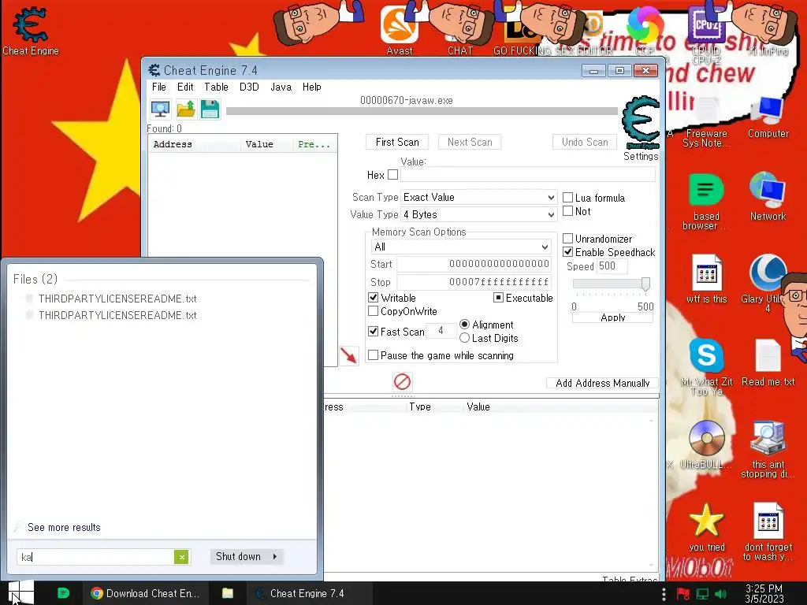Viewport: 807px width, 605px height.
Task: Open the Help menu
Action: [311, 87]
